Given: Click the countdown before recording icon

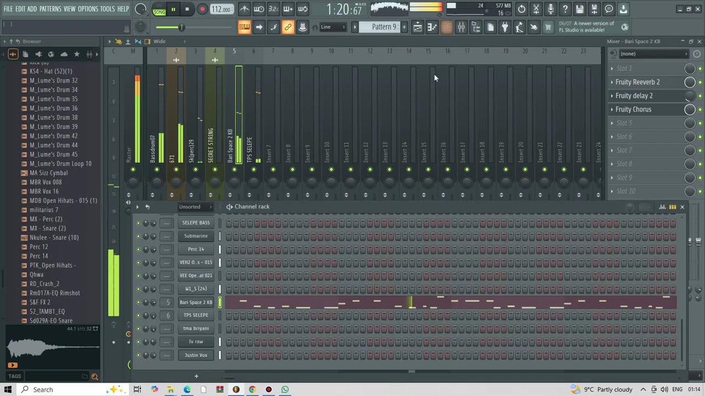Looking at the screenshot, I should tap(273, 9).
